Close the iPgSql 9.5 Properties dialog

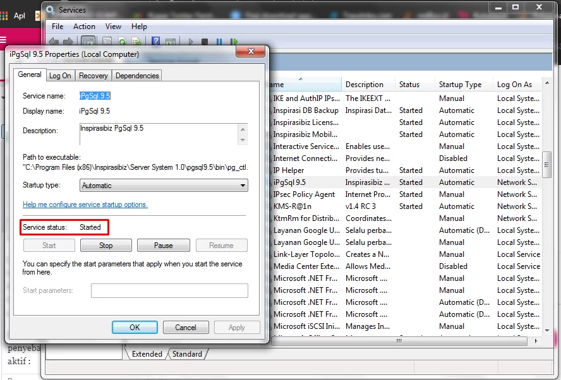tap(250, 51)
